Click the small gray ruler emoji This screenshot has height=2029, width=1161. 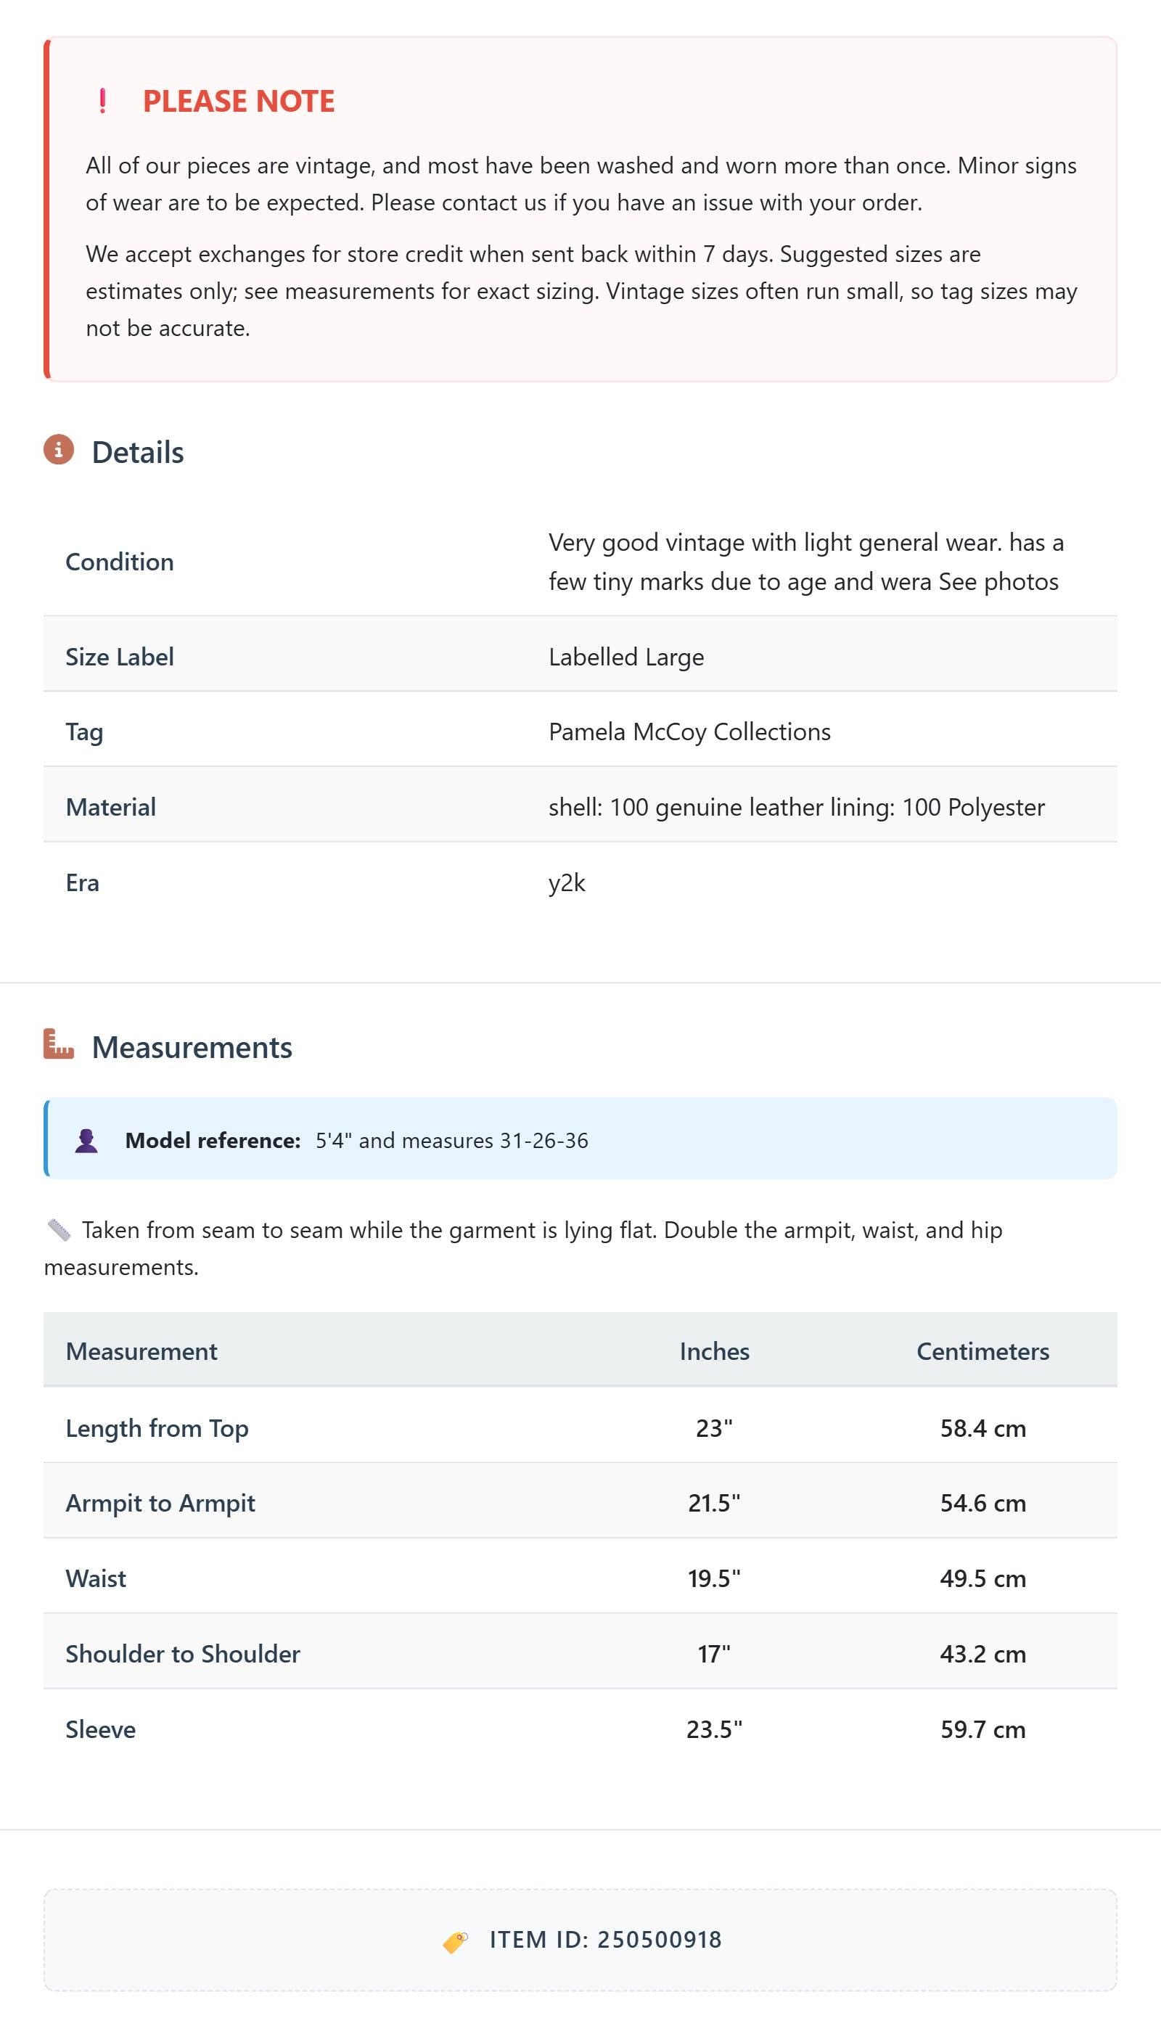58,1229
